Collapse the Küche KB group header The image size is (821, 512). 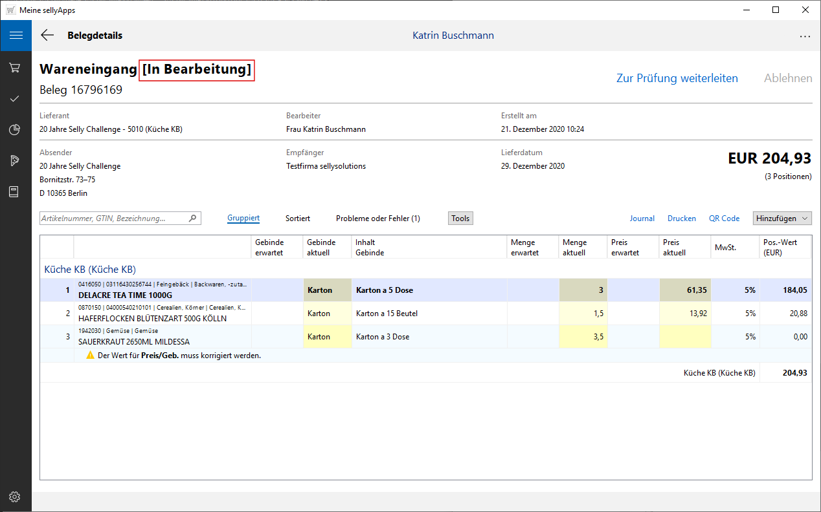[90, 269]
